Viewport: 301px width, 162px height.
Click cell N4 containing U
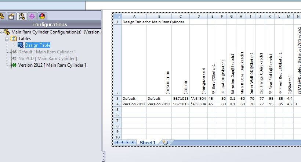coord(297,104)
